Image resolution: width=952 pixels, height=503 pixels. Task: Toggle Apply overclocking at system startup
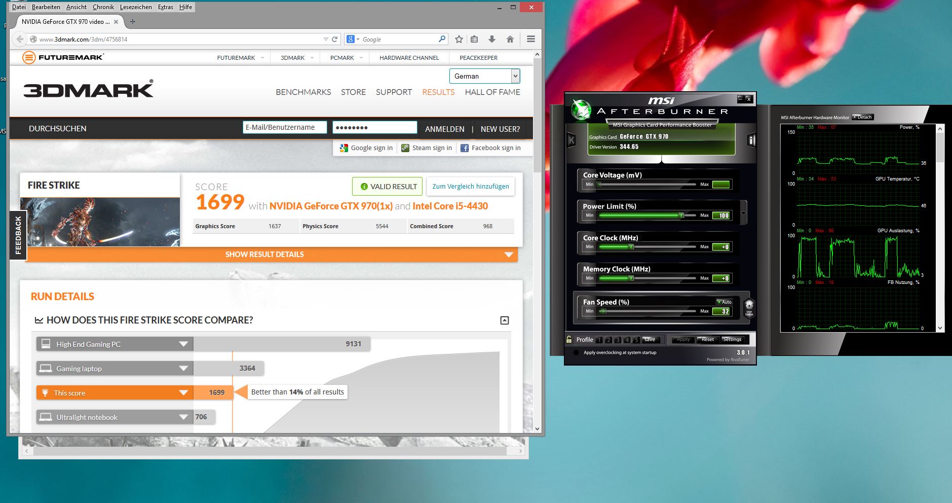tap(576, 352)
